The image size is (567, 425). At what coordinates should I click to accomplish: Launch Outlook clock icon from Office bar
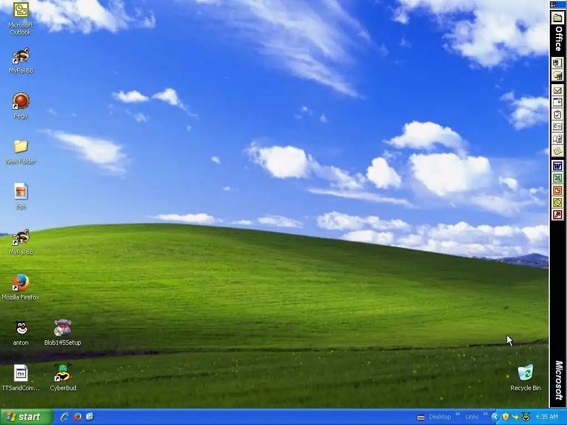pyautogui.click(x=558, y=203)
